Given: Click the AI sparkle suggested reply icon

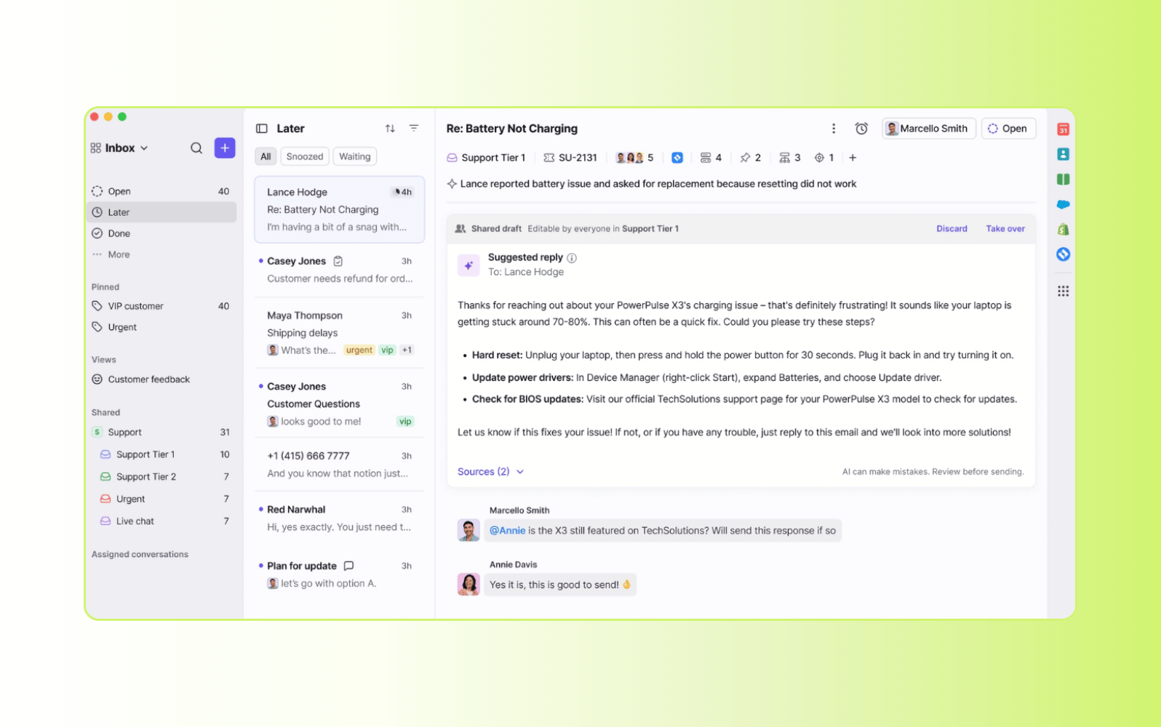Looking at the screenshot, I should pos(468,265).
